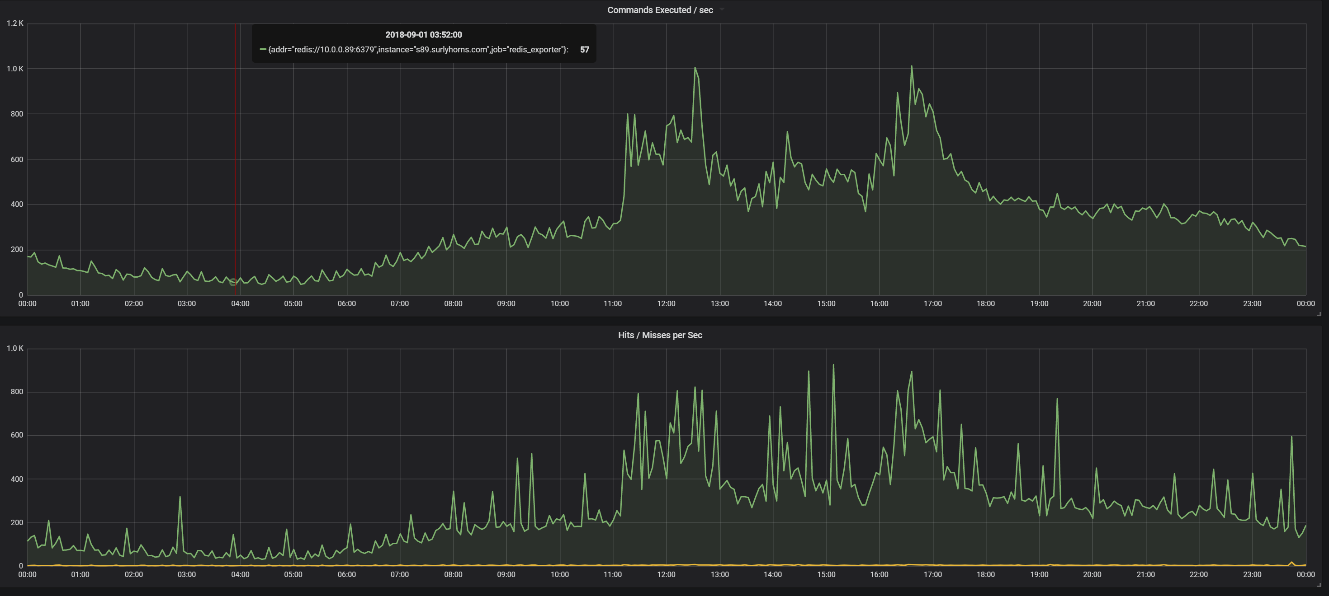Click the 'Hits / Misses per Sec' panel title
The image size is (1329, 596).
tap(659, 335)
